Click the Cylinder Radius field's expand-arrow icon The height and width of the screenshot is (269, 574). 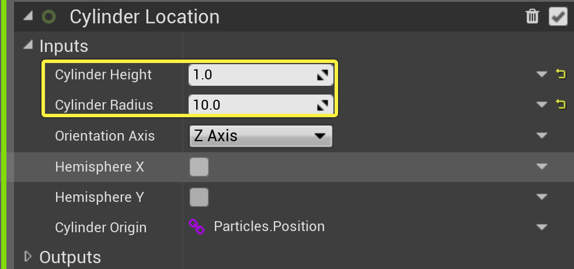[x=322, y=106]
